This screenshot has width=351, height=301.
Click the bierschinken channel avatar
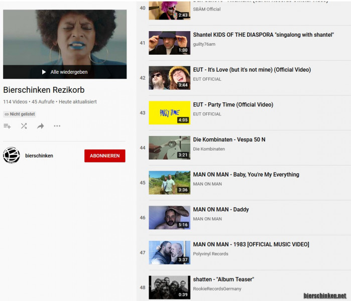point(12,156)
